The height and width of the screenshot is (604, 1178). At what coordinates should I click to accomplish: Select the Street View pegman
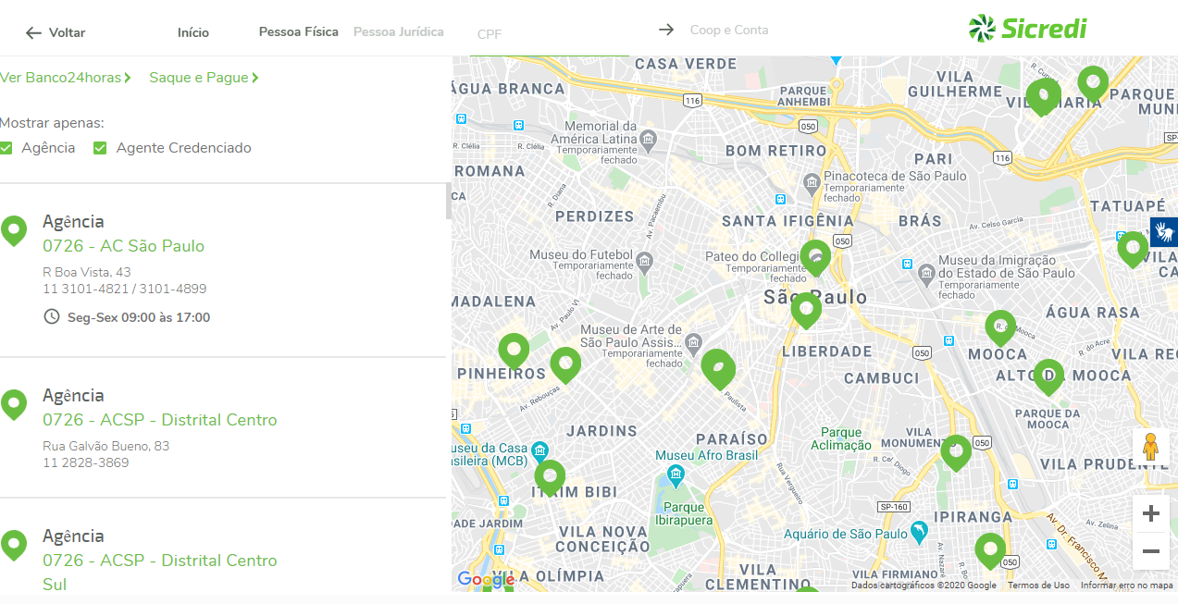click(x=1151, y=447)
